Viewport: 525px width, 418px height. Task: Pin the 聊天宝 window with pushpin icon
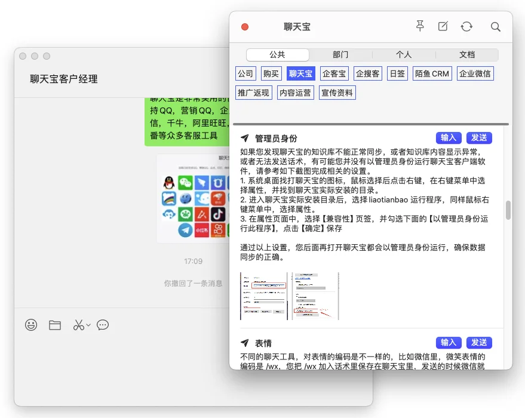[x=420, y=26]
